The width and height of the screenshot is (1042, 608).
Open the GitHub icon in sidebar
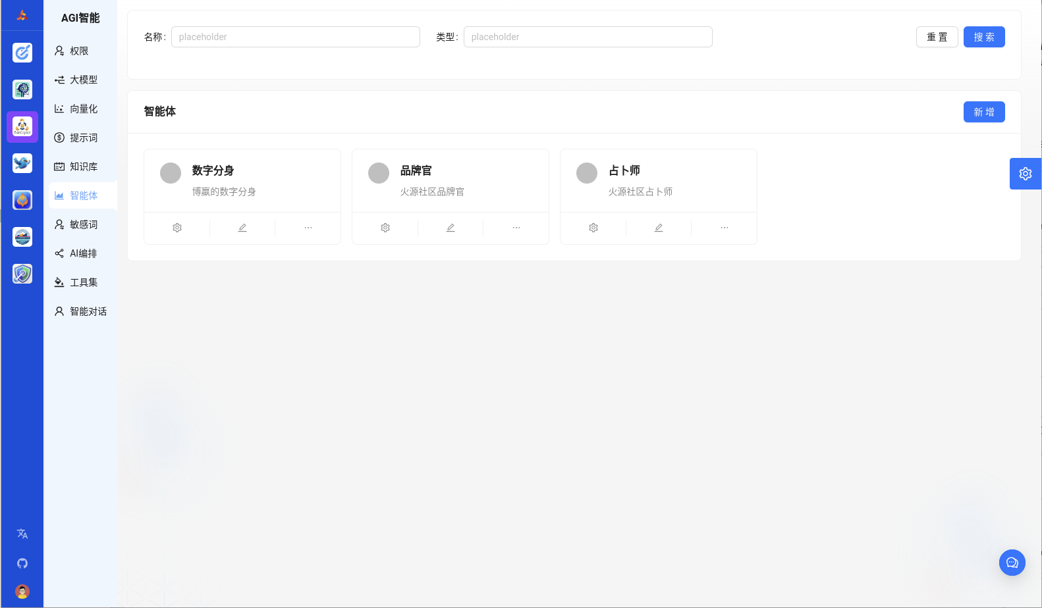click(x=22, y=563)
